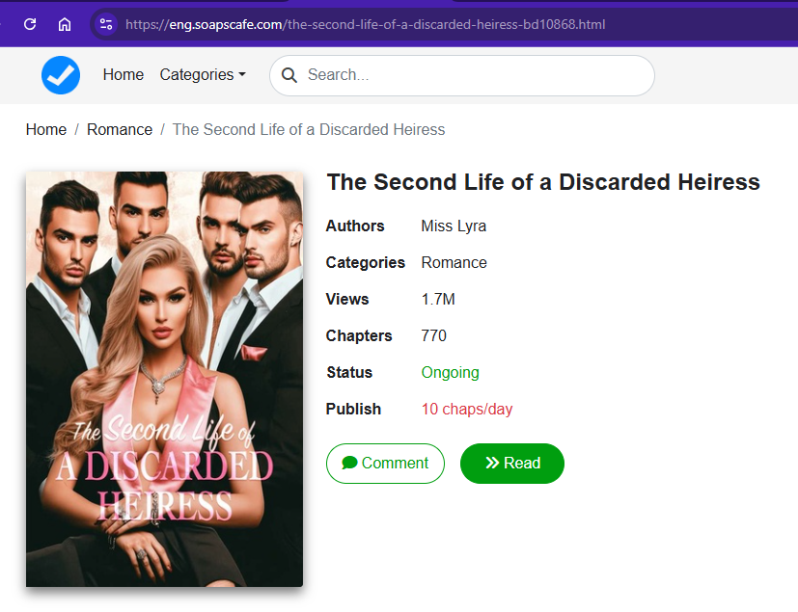
Task: Go to the browser home page icon
Action: (64, 24)
